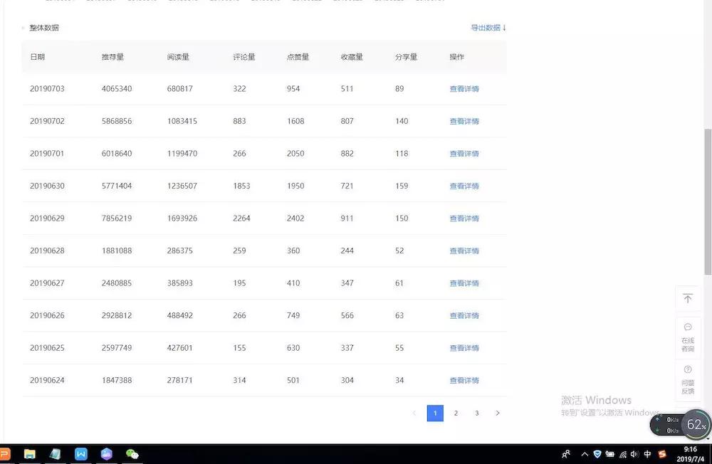Image resolution: width=712 pixels, height=464 pixels.
Task: Click 导出数据 export link
Action: coord(488,28)
